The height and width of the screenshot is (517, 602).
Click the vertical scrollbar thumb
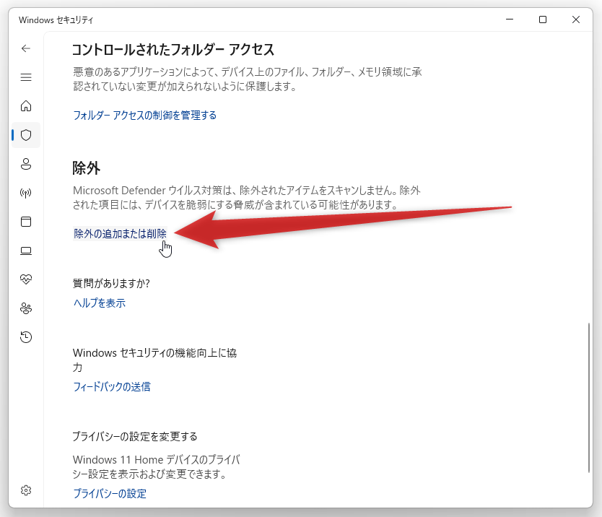coord(588,398)
